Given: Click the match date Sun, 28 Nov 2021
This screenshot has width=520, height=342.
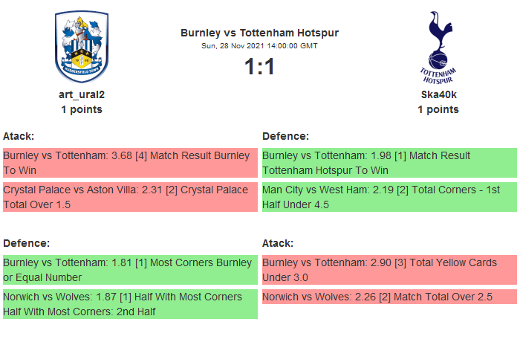Looking at the screenshot, I should pyautogui.click(x=259, y=46).
